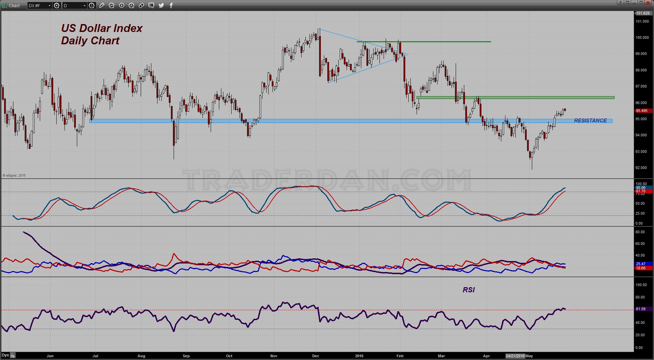
Task: Click the Chart title label
Action: click(x=14, y=5)
